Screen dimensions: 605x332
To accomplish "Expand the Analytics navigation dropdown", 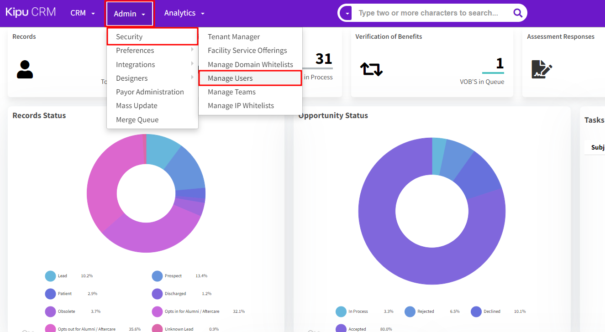I will [184, 13].
